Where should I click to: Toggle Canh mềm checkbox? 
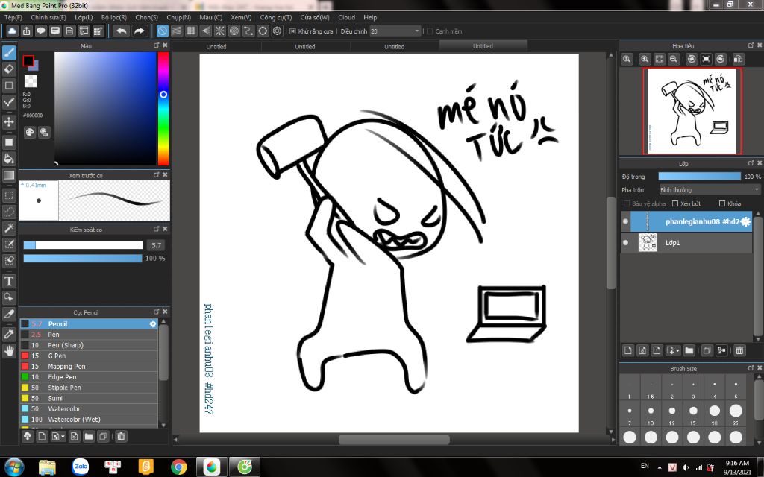pos(429,31)
